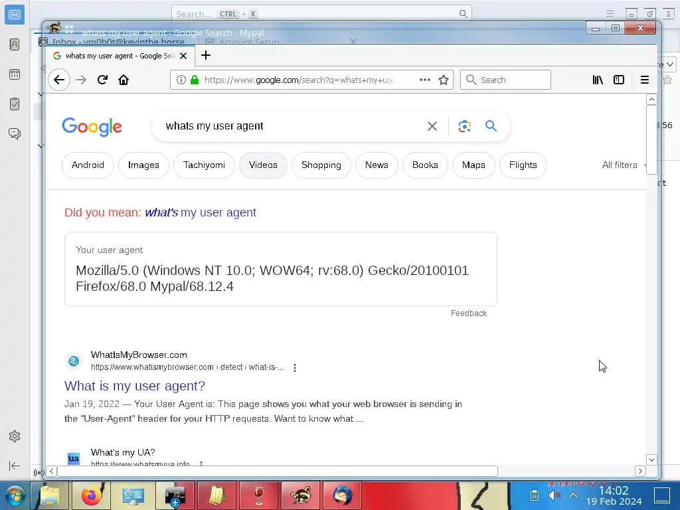Open Tasks in Thunderbird sidebar
680x510 pixels.
(15, 104)
